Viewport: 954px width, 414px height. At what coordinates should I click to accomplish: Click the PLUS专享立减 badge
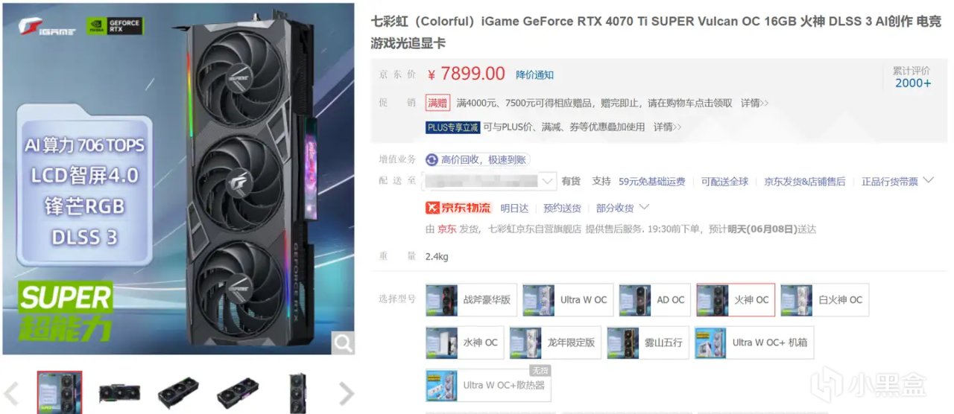453,127
